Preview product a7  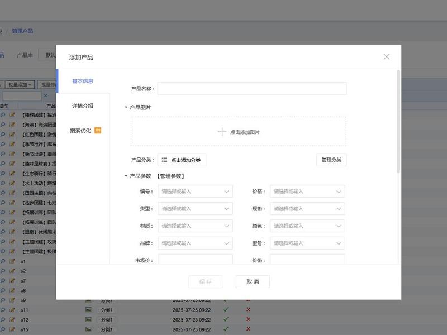click(x=3, y=281)
